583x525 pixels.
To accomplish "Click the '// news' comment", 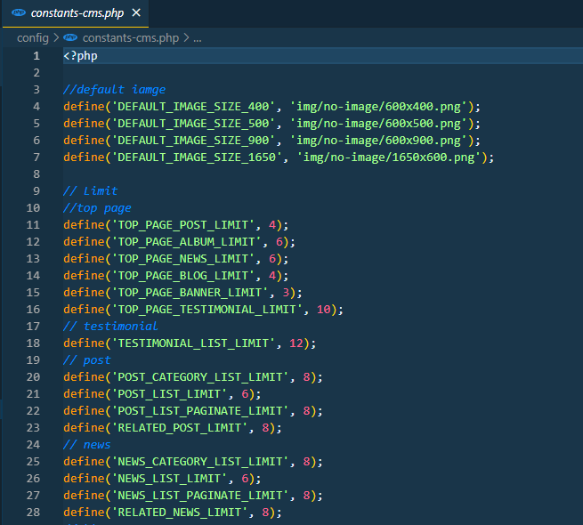I will point(87,445).
